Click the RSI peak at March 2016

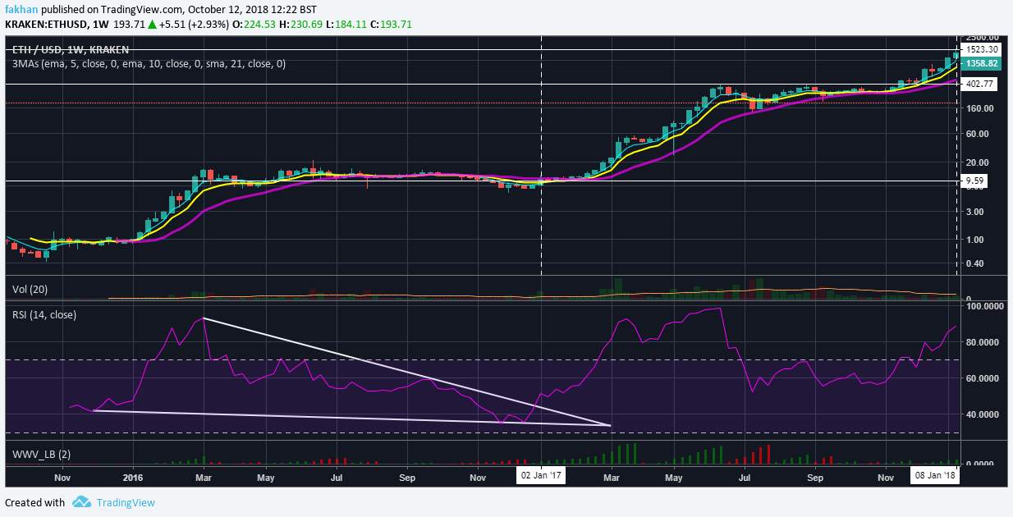coord(203,318)
